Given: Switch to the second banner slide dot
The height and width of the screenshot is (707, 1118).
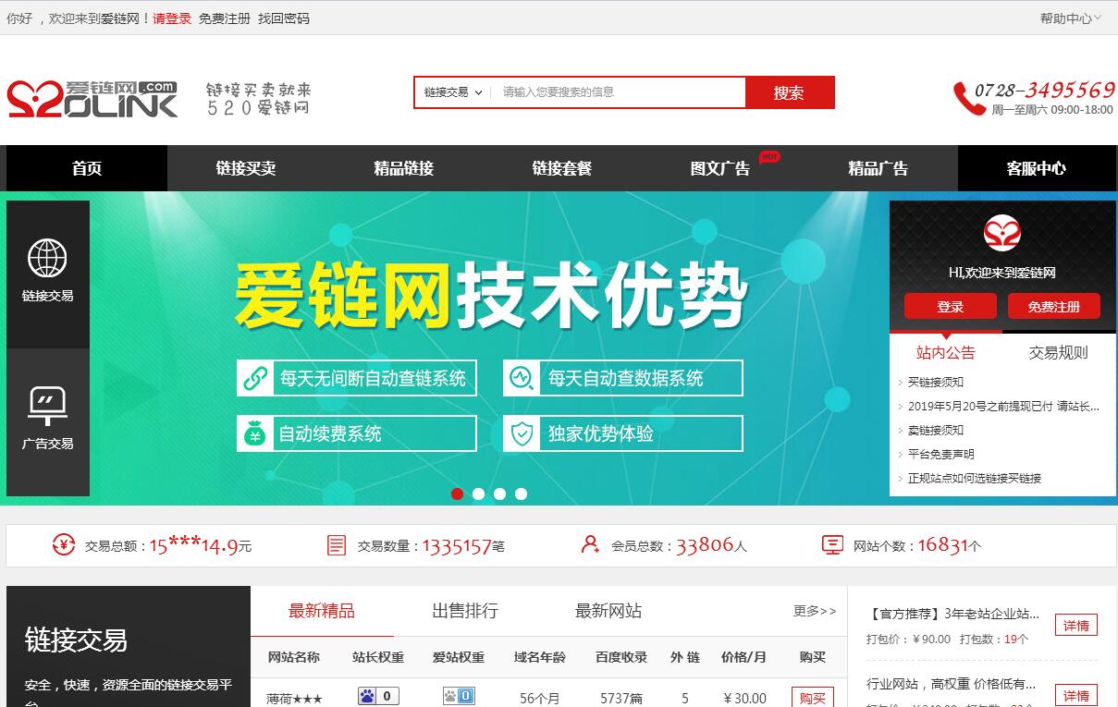Looking at the screenshot, I should pos(478,494).
